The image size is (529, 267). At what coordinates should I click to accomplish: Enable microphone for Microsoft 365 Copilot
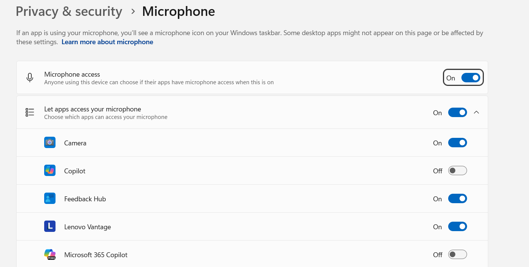pos(457,255)
